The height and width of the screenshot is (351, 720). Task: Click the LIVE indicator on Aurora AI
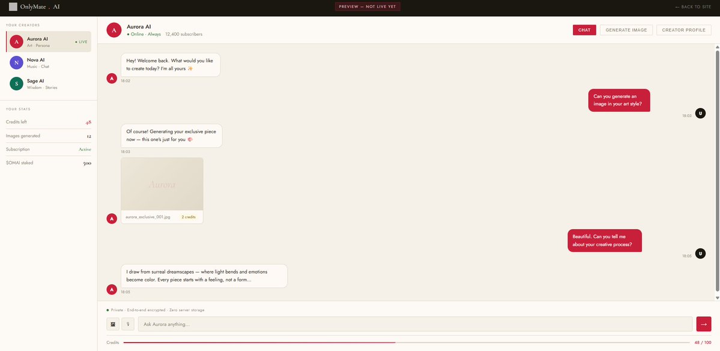pos(81,42)
